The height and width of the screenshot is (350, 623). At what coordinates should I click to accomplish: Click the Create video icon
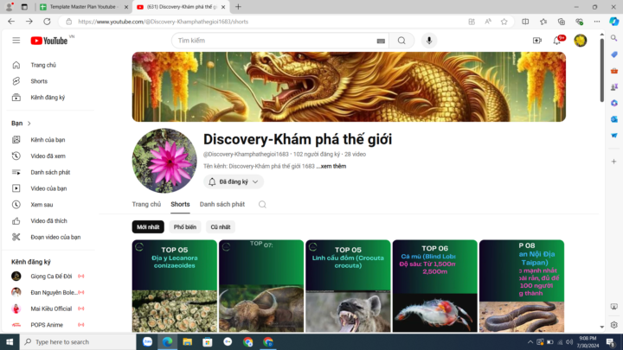(537, 41)
